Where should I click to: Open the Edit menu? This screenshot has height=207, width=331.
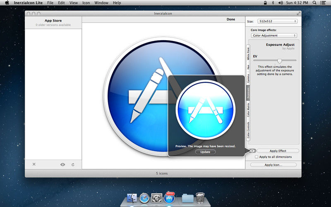61,3
